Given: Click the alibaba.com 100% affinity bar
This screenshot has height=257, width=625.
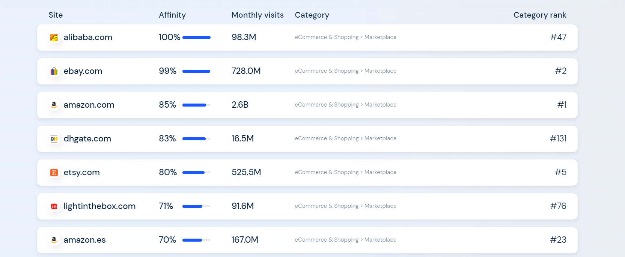Looking at the screenshot, I should [x=196, y=38].
